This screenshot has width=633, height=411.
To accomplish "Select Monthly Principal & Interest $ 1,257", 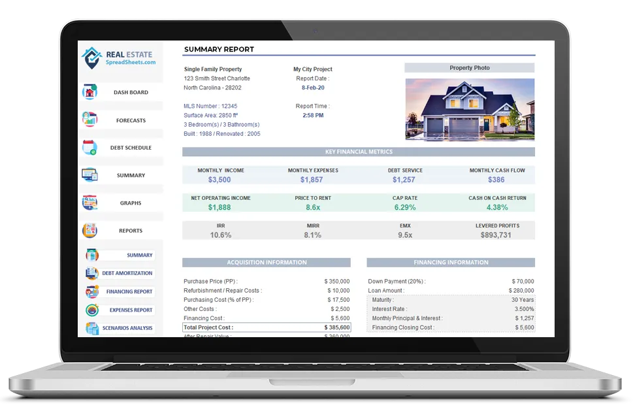I will [525, 319].
